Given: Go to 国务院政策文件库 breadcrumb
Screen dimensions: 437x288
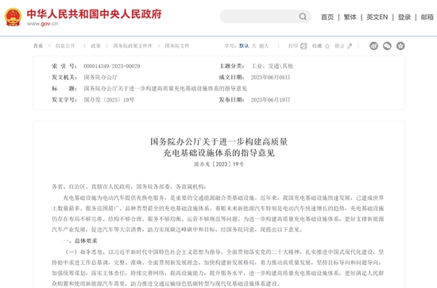Looking at the screenshot, I should (133, 46).
